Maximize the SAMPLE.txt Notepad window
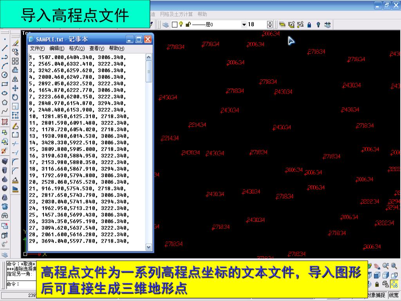This screenshot has width=401, height=301. (x=139, y=39)
